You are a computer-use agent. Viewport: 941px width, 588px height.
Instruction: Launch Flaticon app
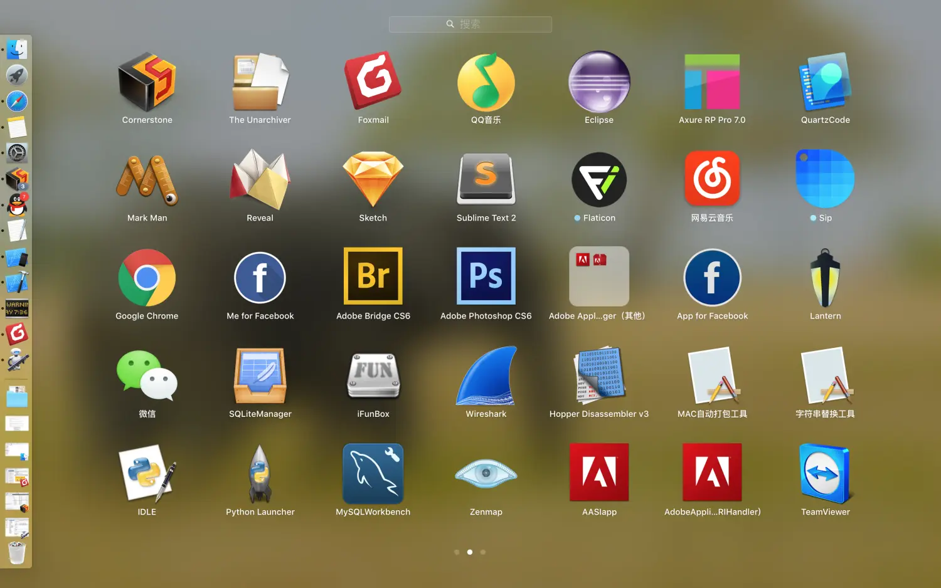point(599,180)
